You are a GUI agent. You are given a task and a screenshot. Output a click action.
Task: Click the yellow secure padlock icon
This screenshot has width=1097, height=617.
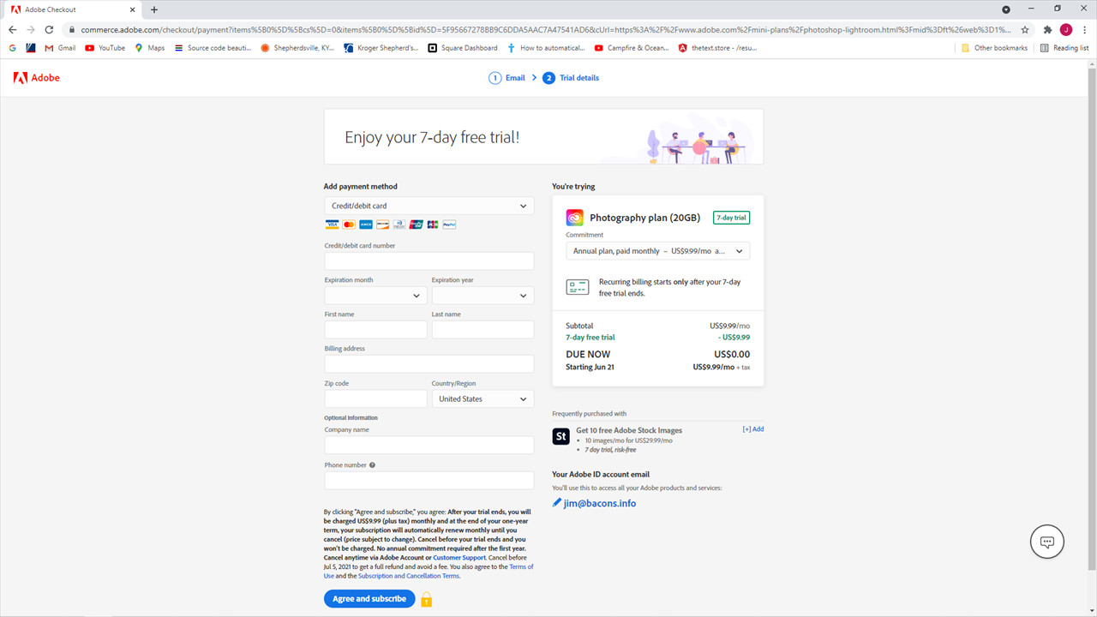coord(426,599)
